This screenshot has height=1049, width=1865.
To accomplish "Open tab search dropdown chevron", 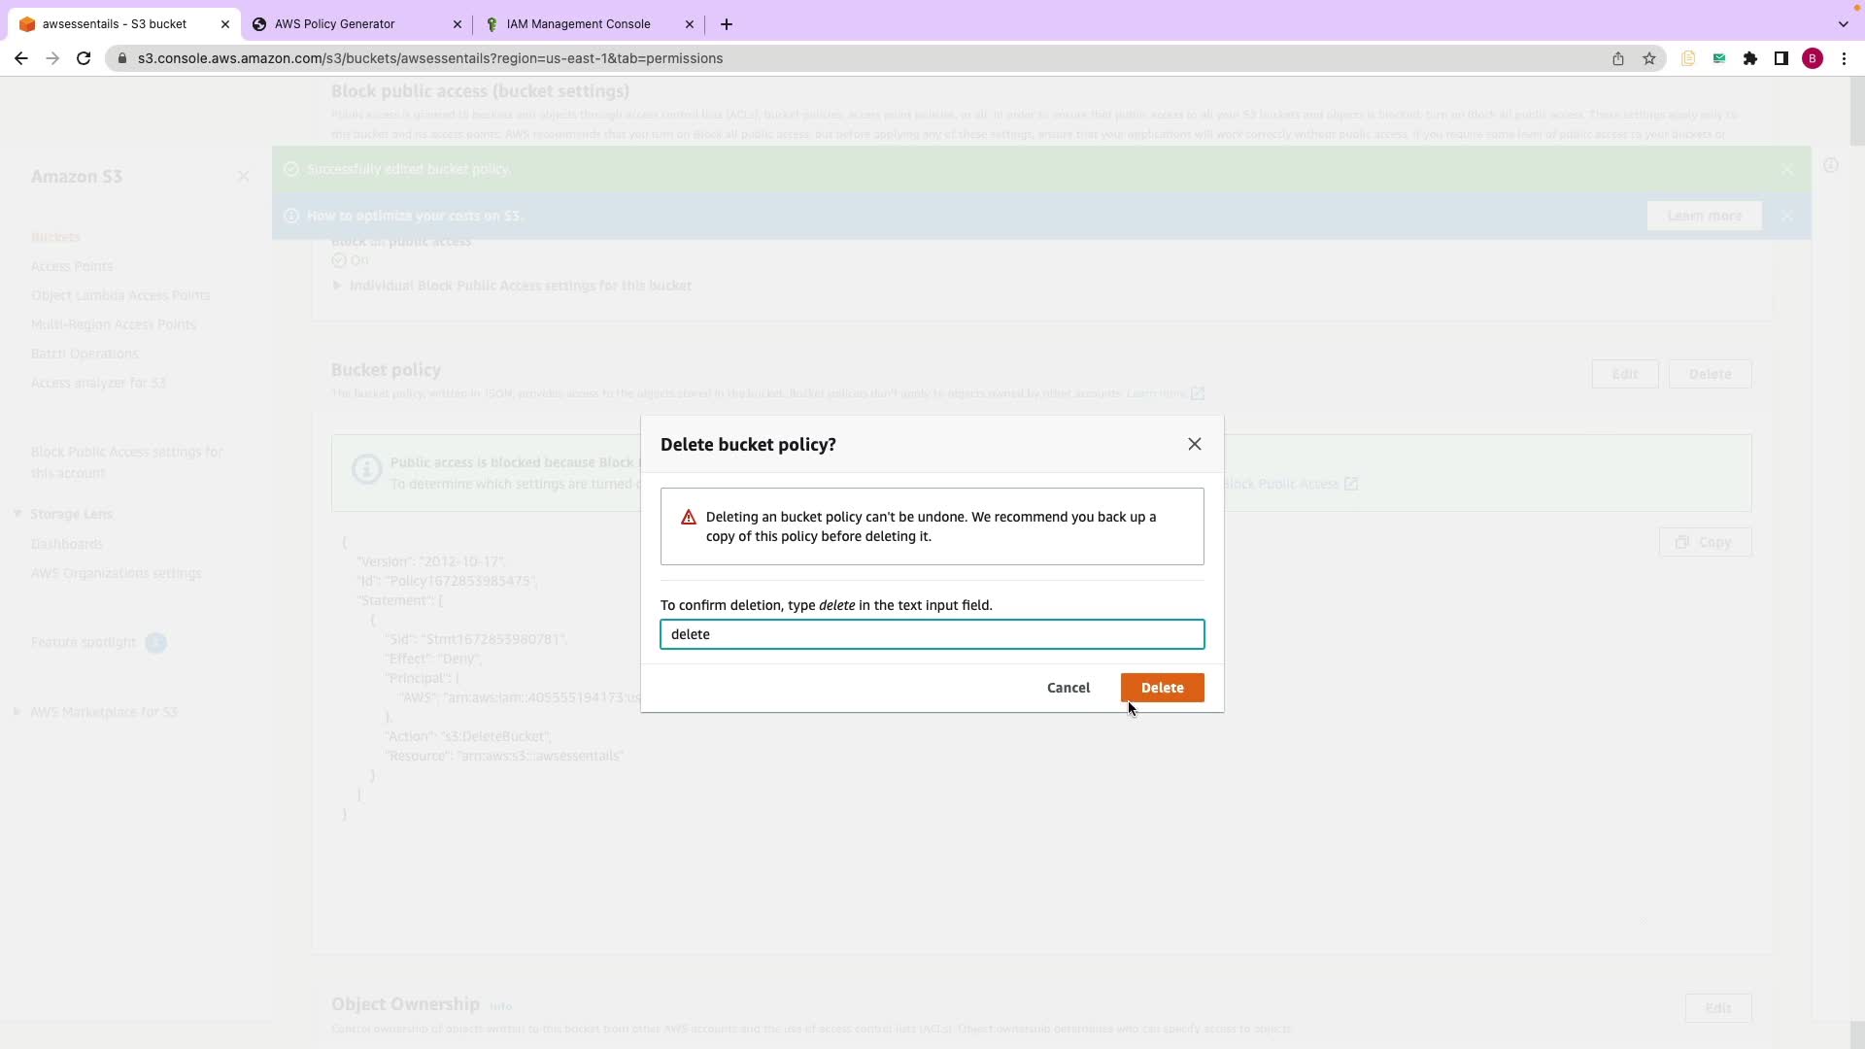I will (1844, 24).
